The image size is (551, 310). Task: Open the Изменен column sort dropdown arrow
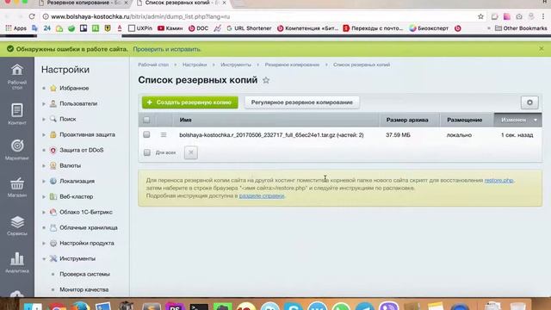[536, 120]
